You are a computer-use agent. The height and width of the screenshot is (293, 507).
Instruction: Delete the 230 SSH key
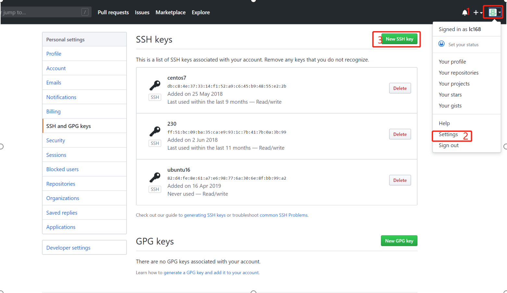pyautogui.click(x=400, y=134)
